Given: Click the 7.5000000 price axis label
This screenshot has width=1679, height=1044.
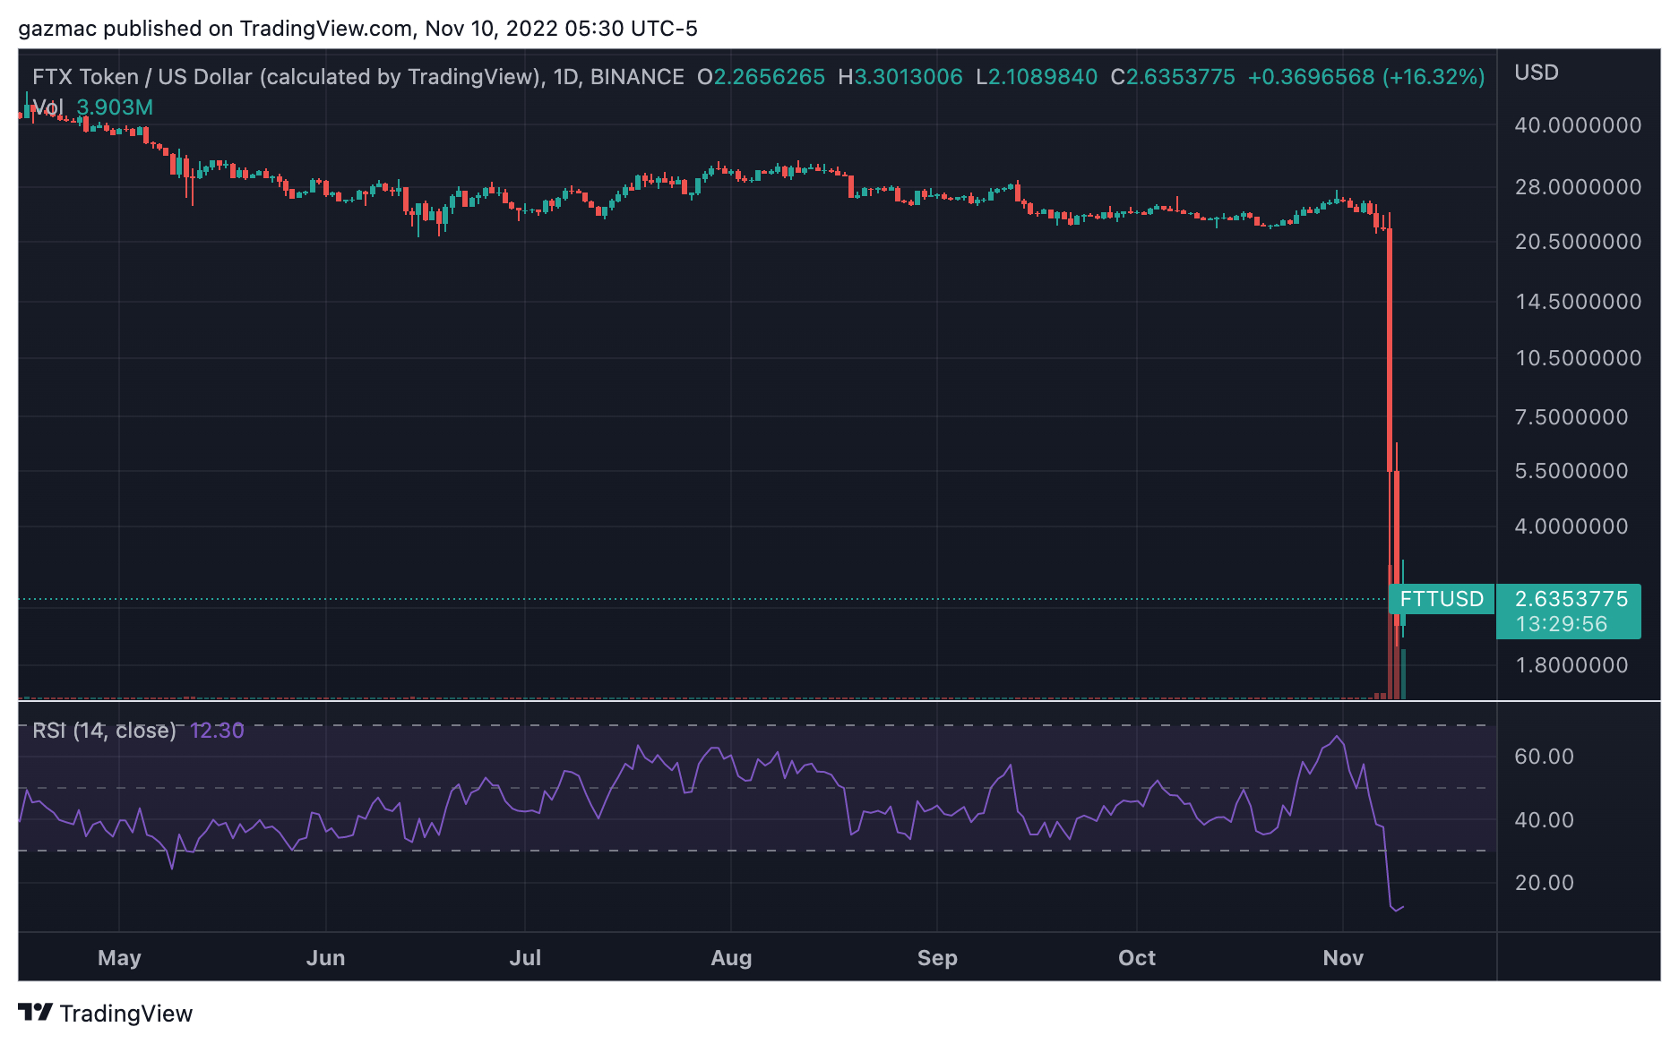Looking at the screenshot, I should [x=1571, y=417].
